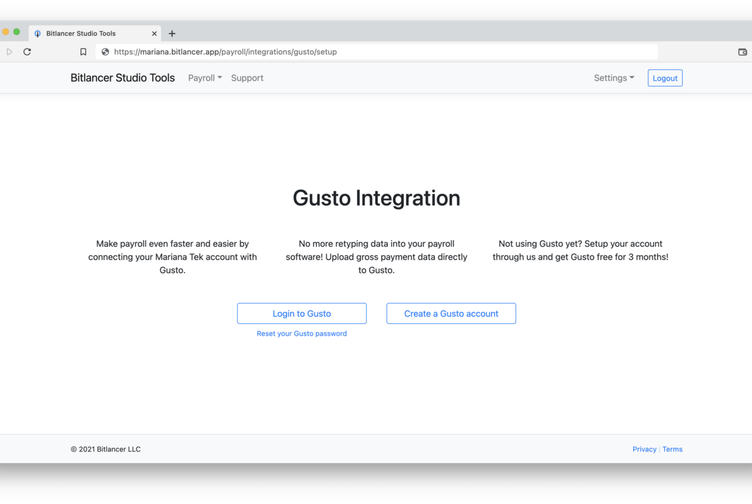Close the Bitlancer Studio Tools tab
This screenshot has width=752, height=504.
click(154, 34)
